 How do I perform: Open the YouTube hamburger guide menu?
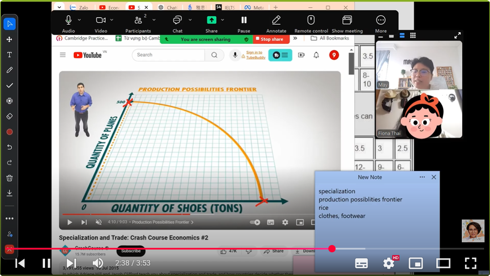(63, 55)
